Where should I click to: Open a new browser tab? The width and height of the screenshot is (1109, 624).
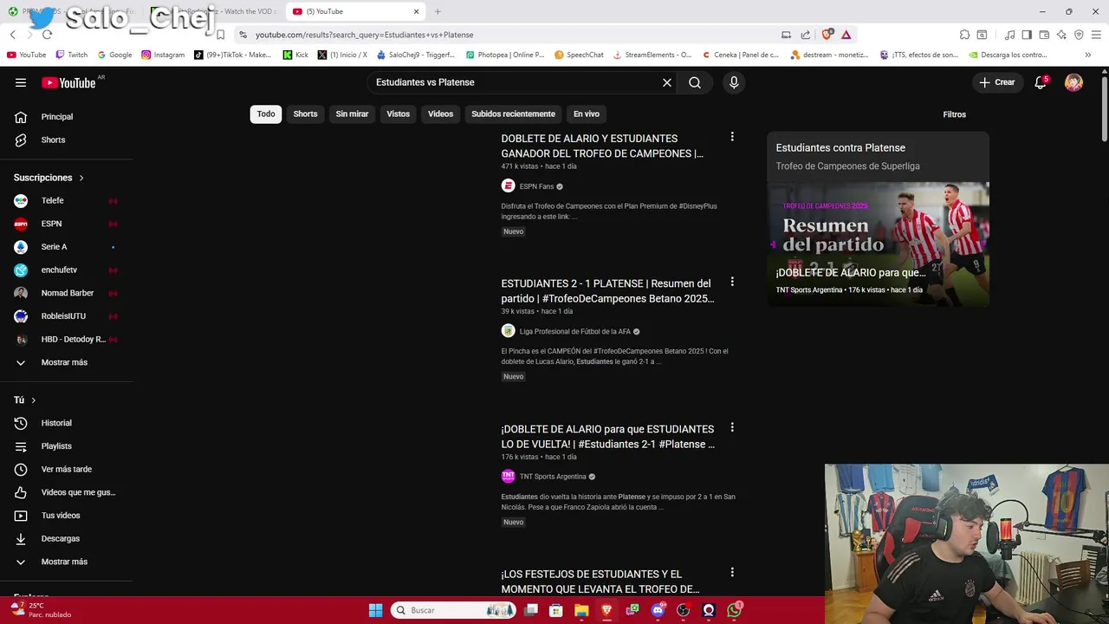click(x=438, y=11)
